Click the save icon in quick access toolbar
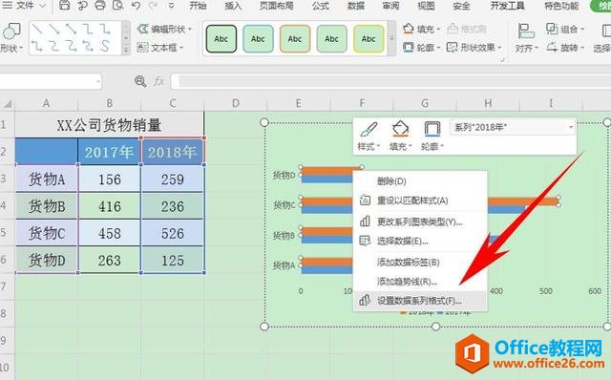The width and height of the screenshot is (611, 380). (x=64, y=6)
